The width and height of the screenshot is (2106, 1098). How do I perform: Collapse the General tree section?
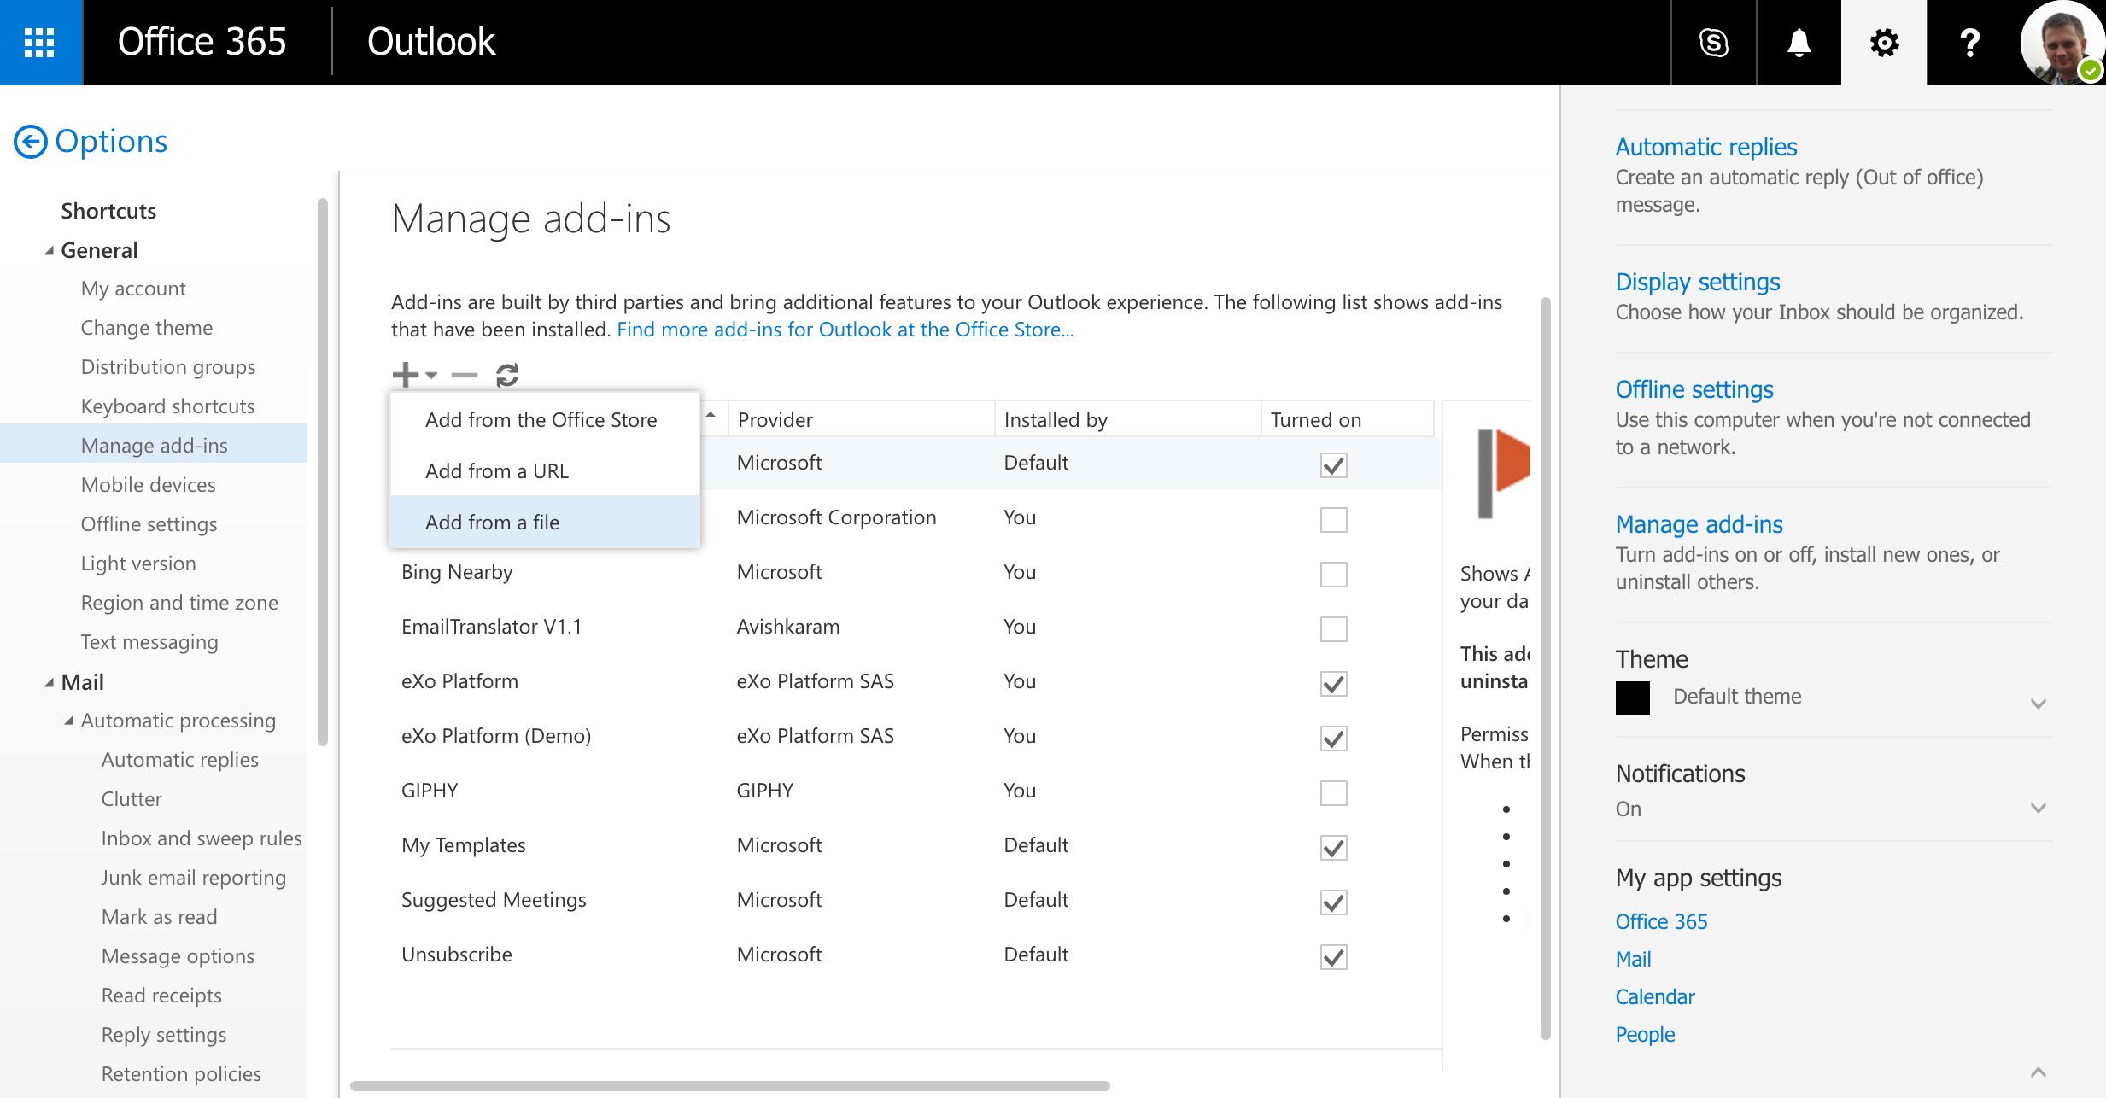pos(49,251)
